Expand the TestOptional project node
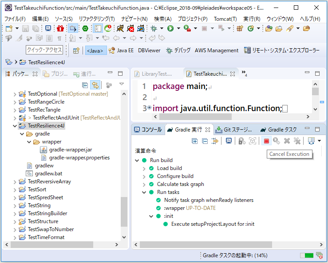Viewport: 328px width, 263px height. click(x=15, y=94)
